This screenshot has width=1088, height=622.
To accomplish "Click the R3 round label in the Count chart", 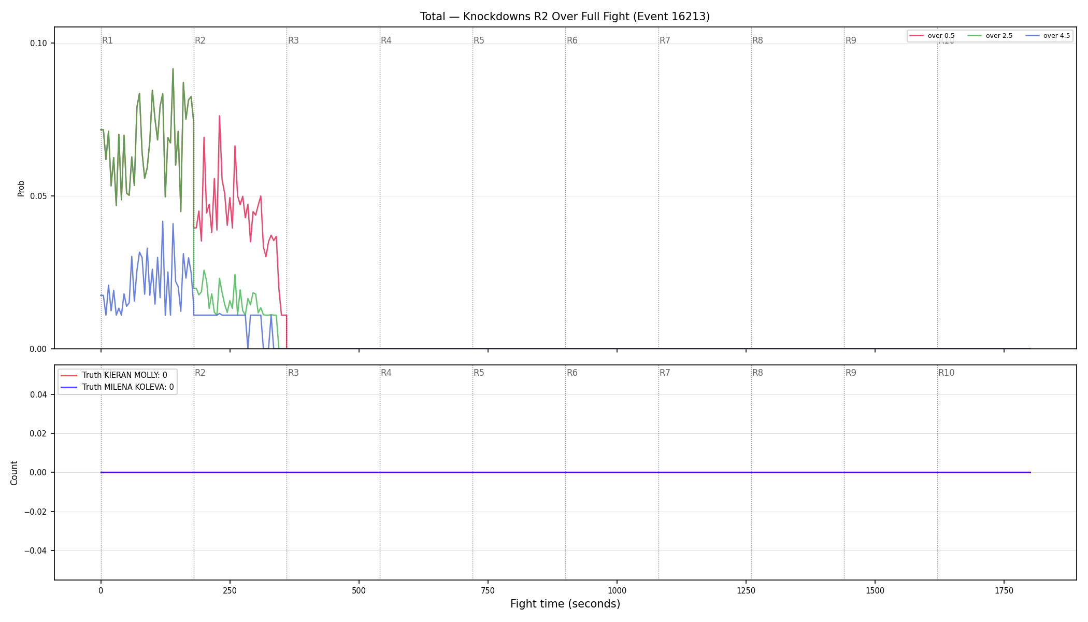I will tap(293, 373).
